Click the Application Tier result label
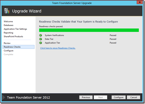 point(53,43)
